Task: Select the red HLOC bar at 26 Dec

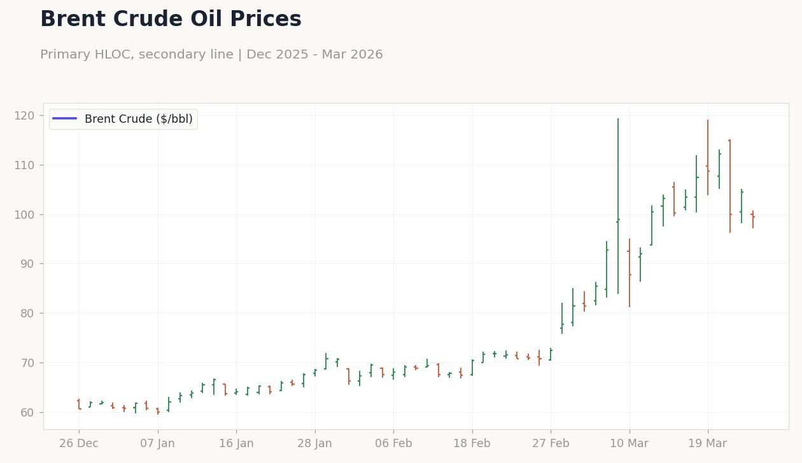Action: (x=79, y=404)
